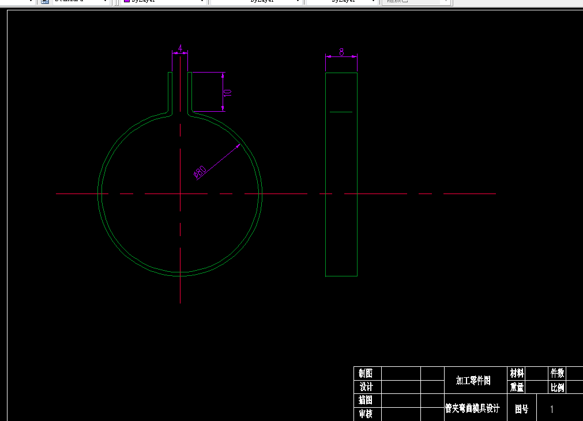The height and width of the screenshot is (421, 583).
Task: Click the '材料' label in the title block
Action: click(517, 373)
